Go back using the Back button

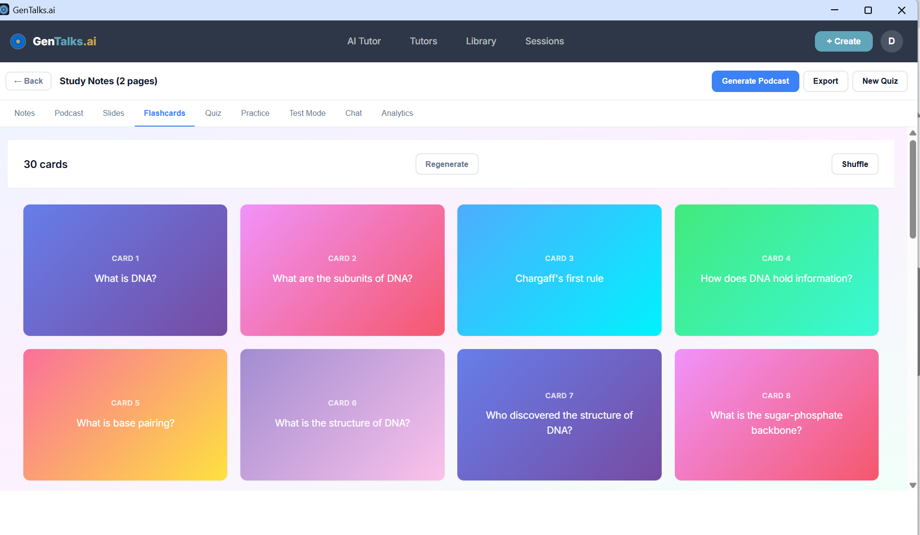[29, 81]
